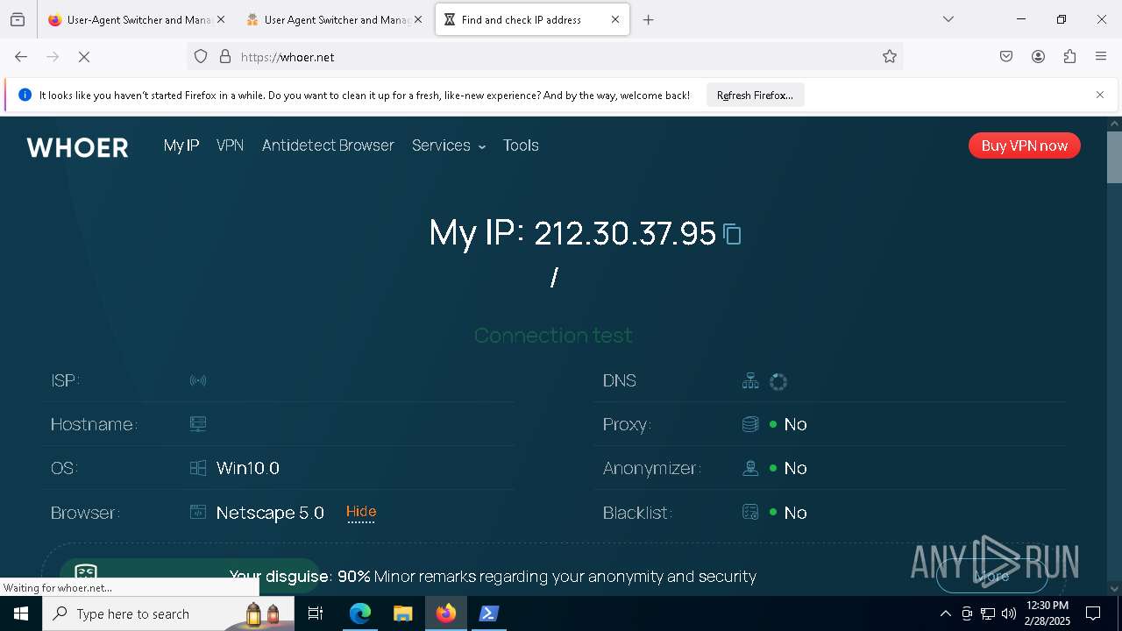Stop page loading with the X button
1122x631 pixels.
[84, 57]
